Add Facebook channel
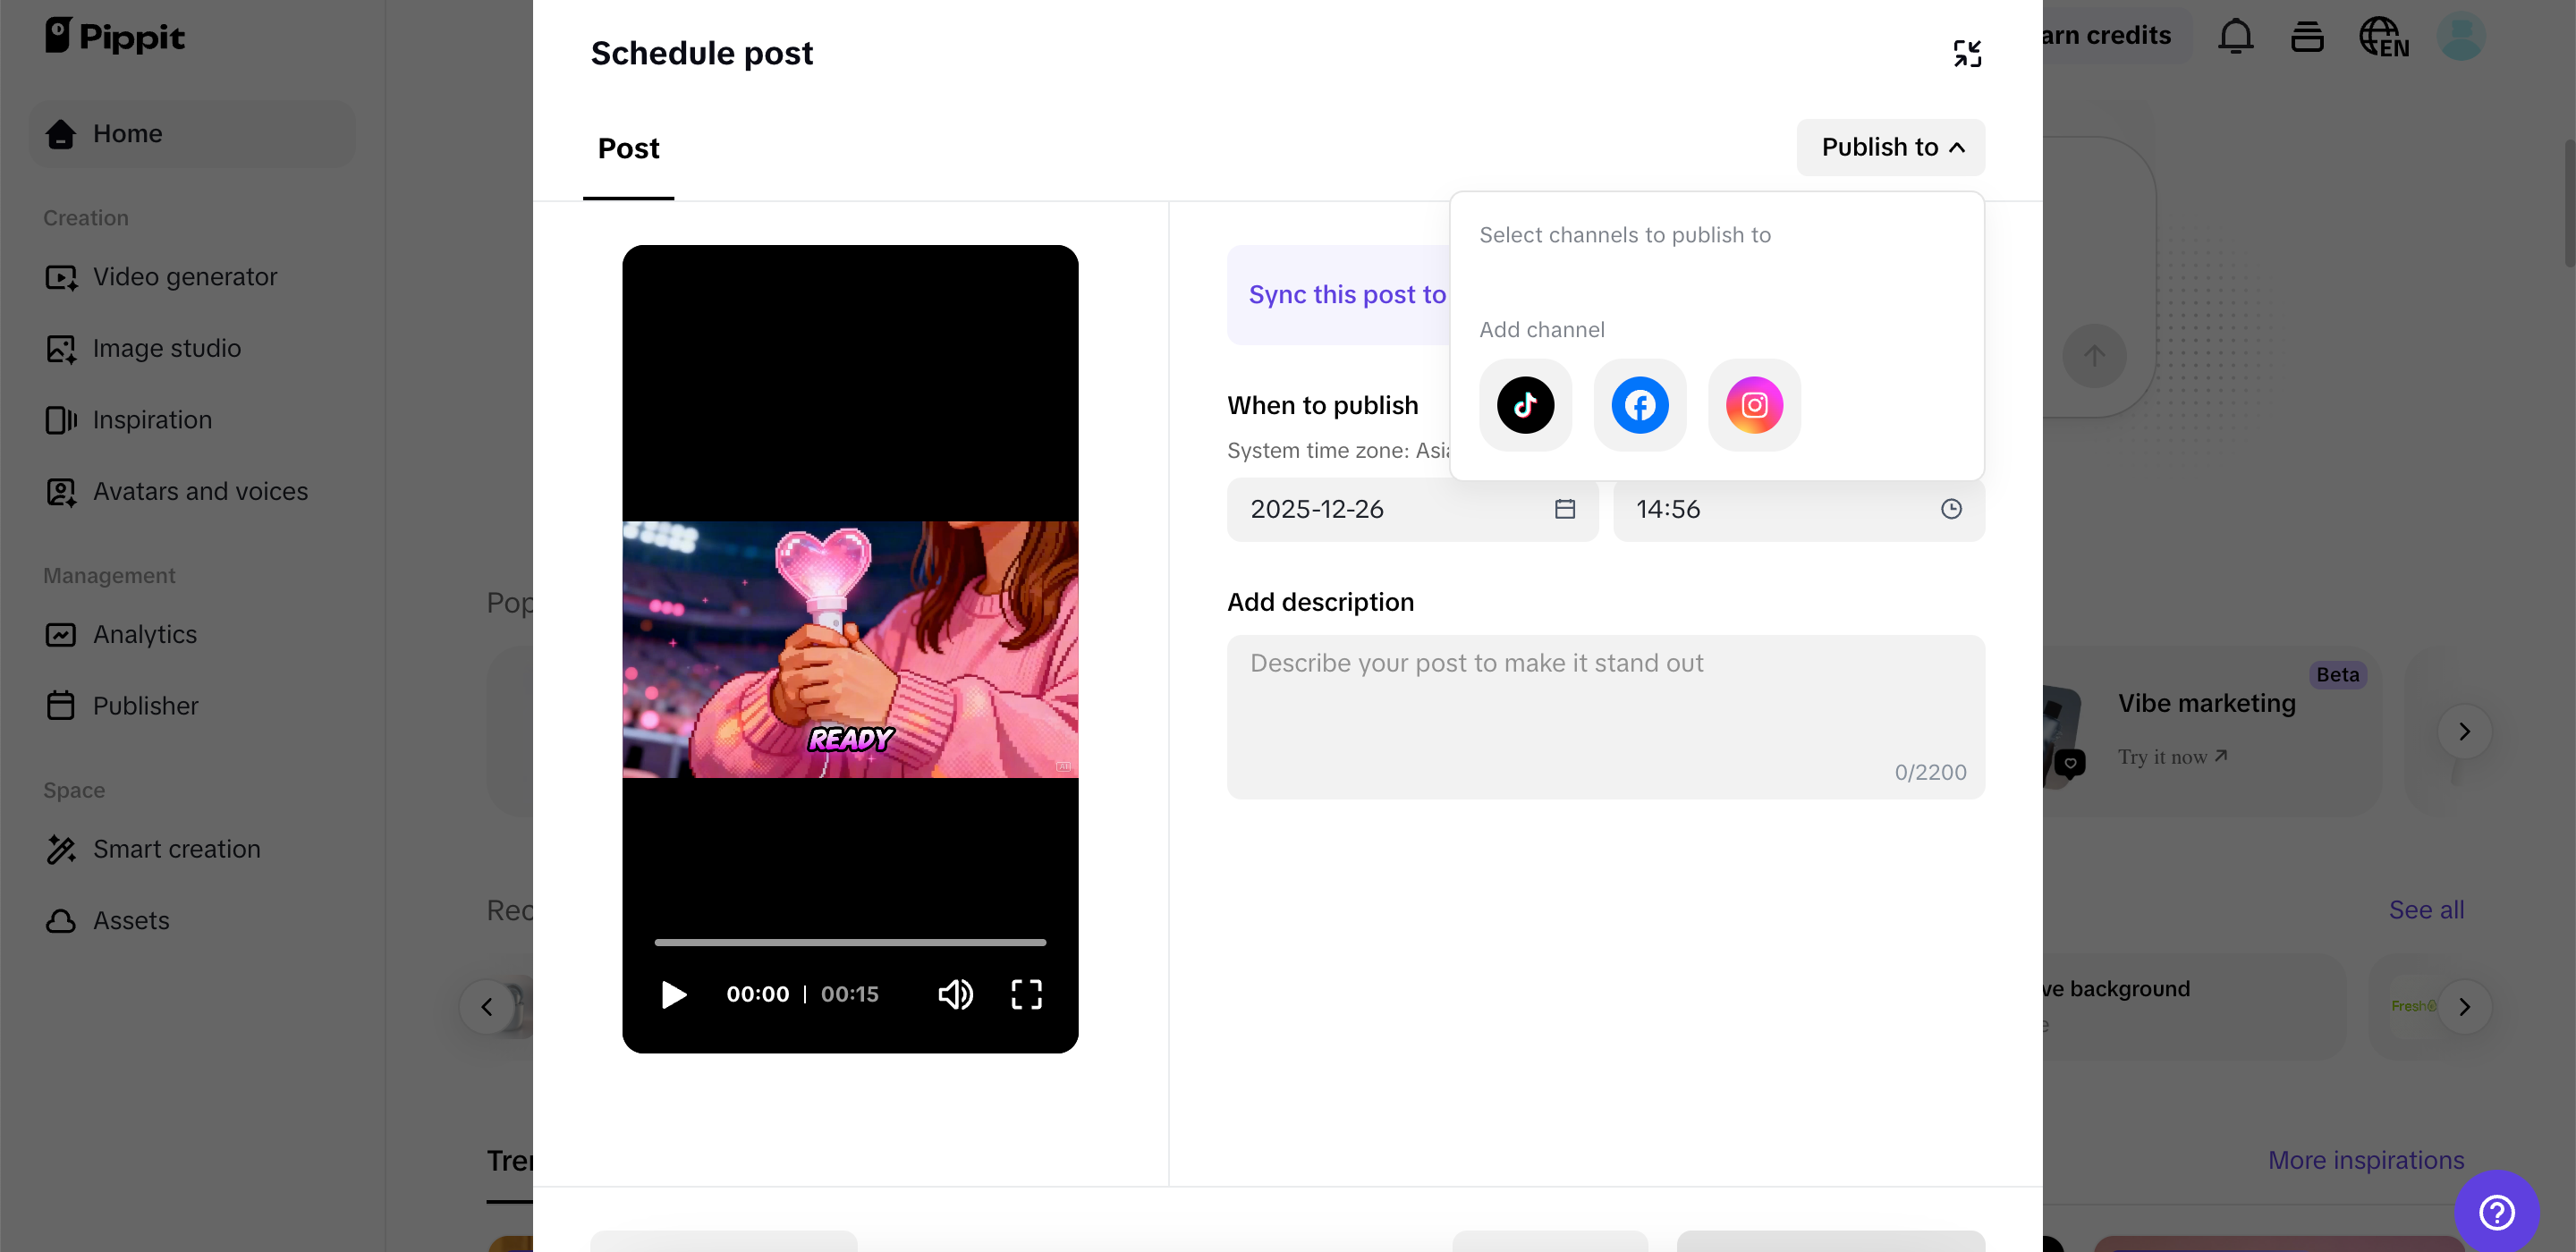 tap(1639, 405)
